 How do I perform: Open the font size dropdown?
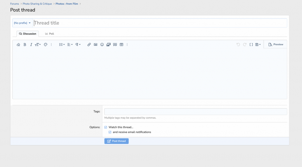(37, 45)
